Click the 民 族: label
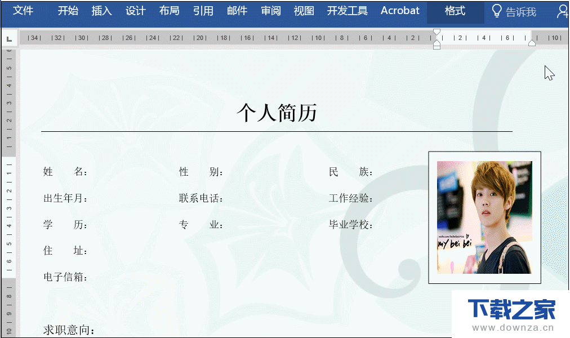 pos(351,172)
